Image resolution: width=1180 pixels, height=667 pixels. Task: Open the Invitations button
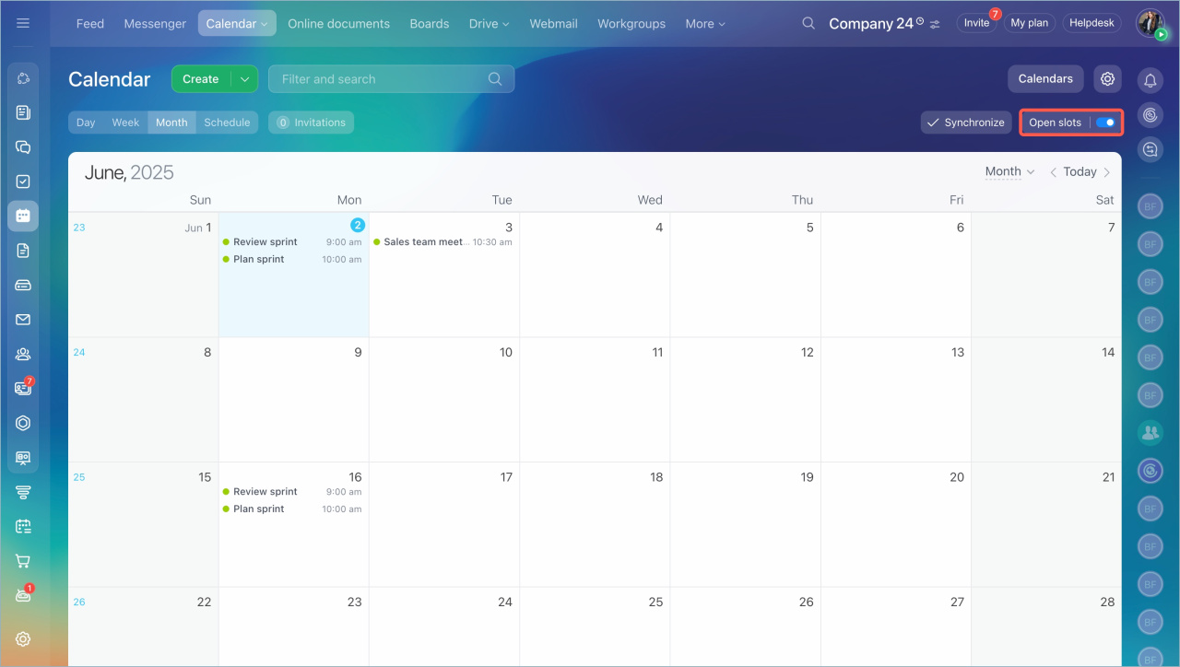[x=311, y=123]
